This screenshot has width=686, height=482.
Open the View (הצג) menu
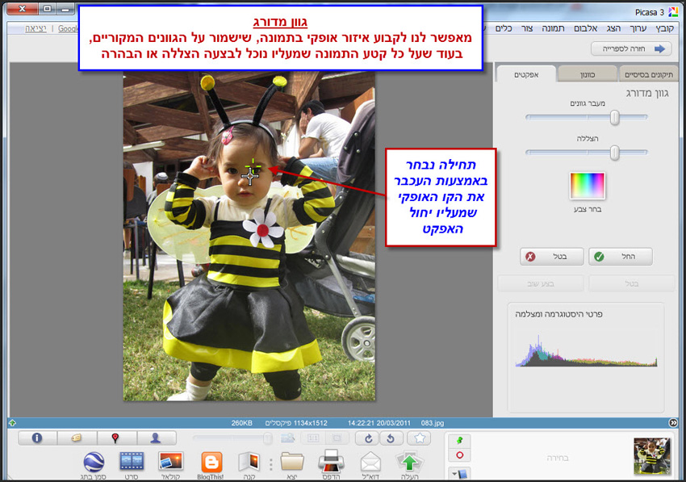coord(613,28)
